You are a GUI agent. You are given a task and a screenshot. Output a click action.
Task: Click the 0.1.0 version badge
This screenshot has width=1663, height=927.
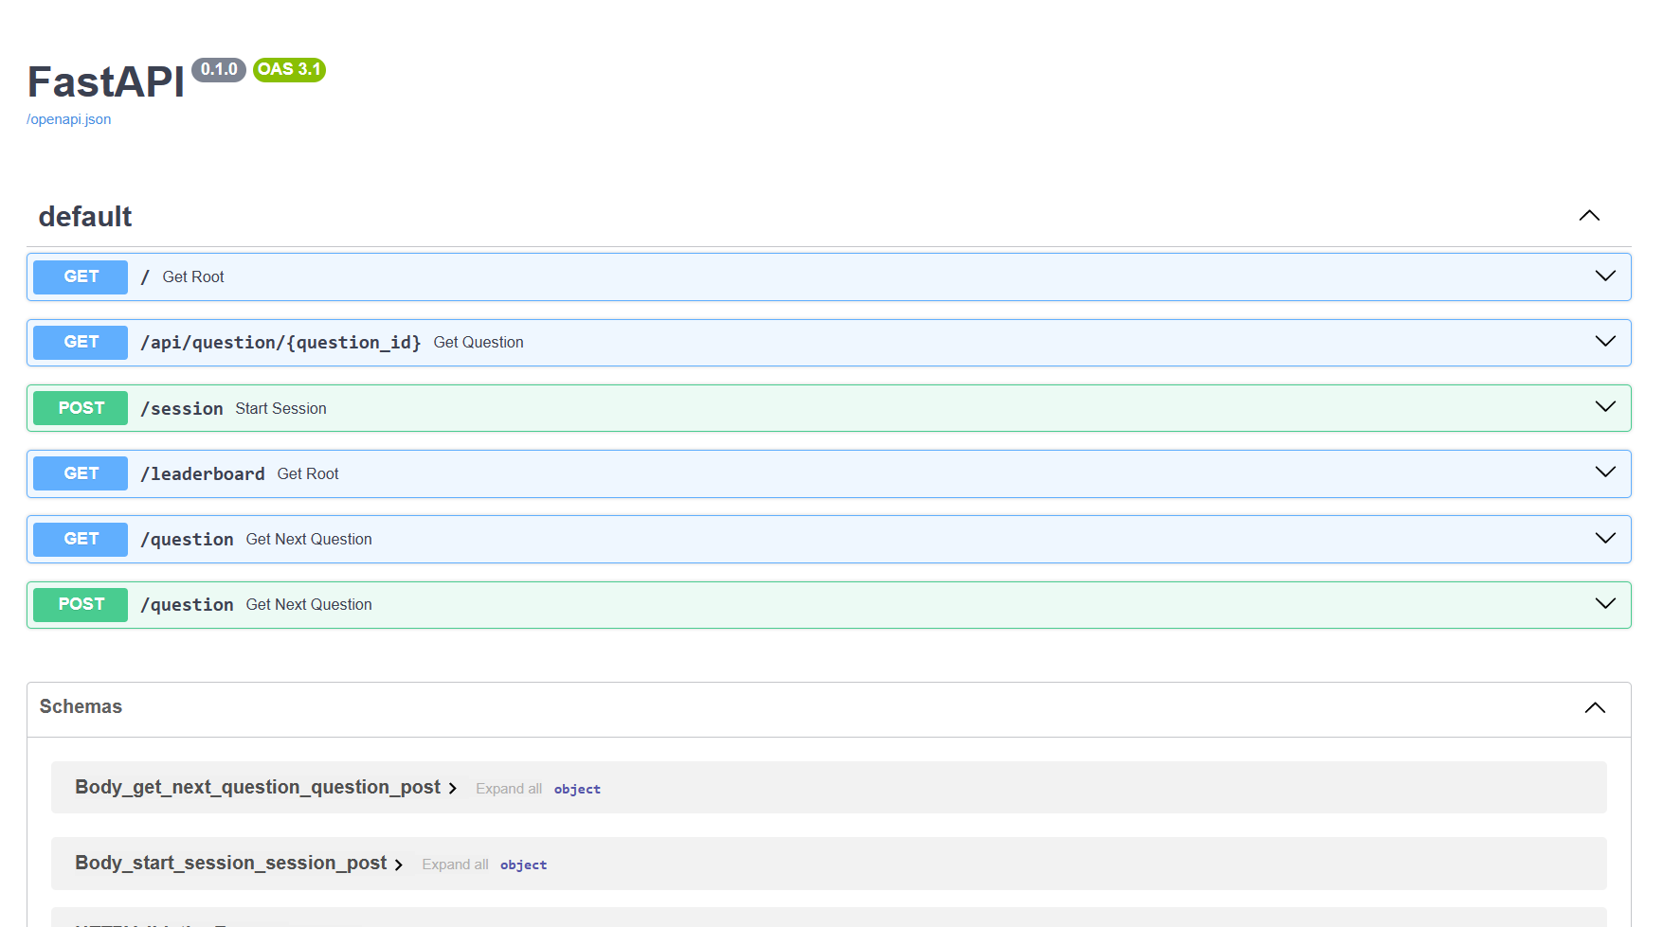click(x=219, y=69)
